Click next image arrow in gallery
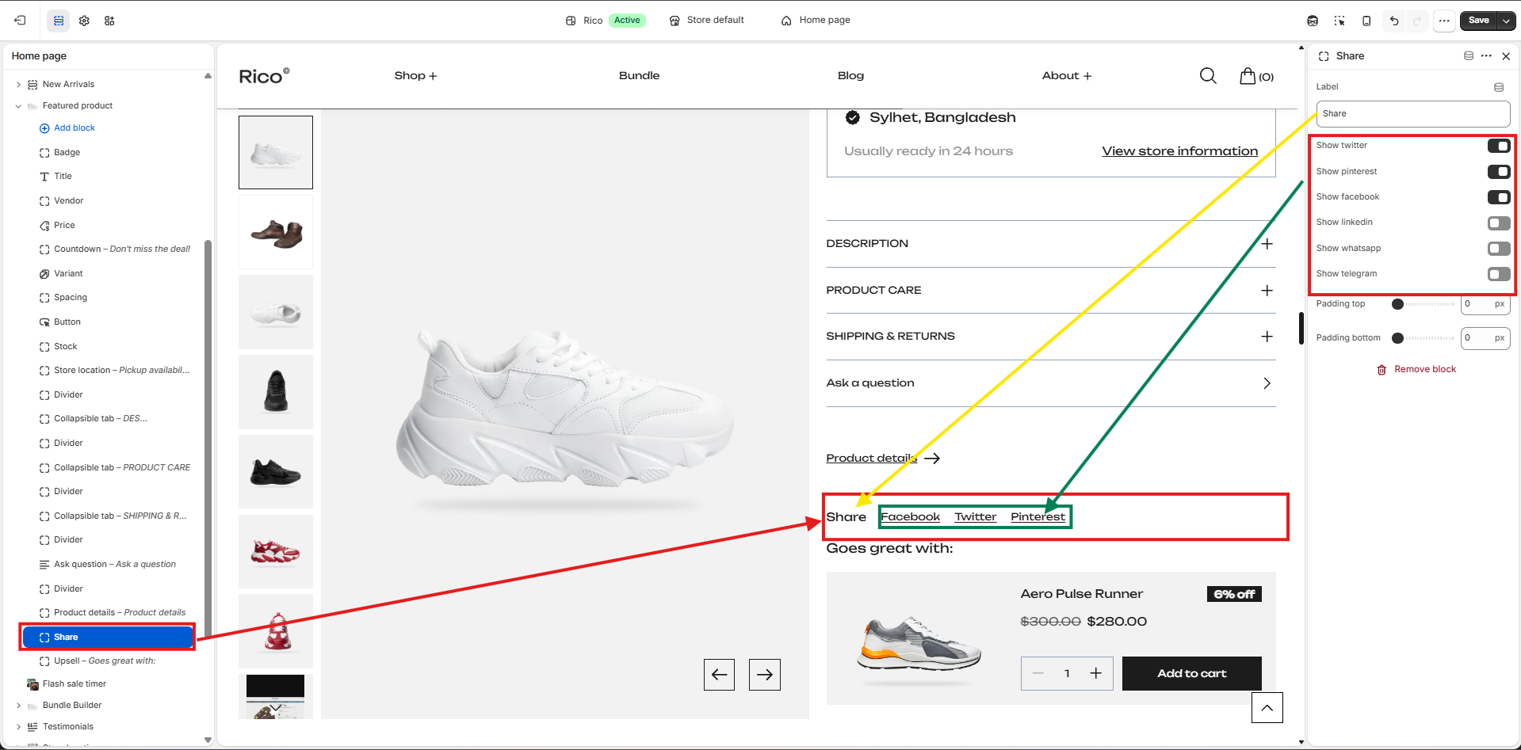This screenshot has width=1521, height=750. [765, 675]
